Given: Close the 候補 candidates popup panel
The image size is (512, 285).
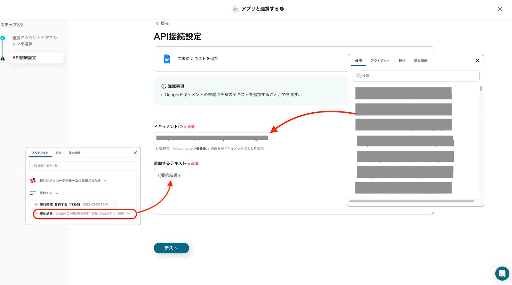Looking at the screenshot, I should click(x=477, y=61).
